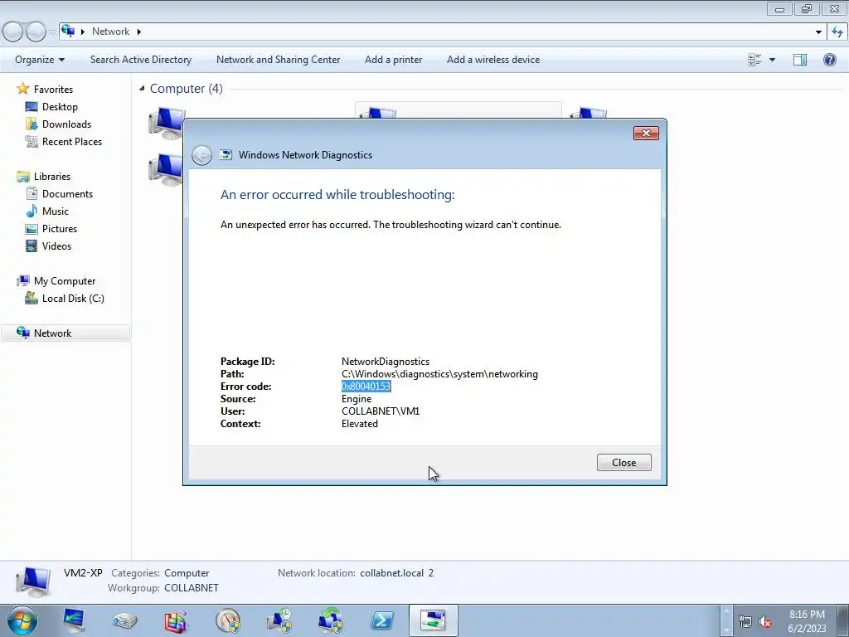Expand the arrow after Network breadcrumb
849x637 pixels.
(139, 32)
